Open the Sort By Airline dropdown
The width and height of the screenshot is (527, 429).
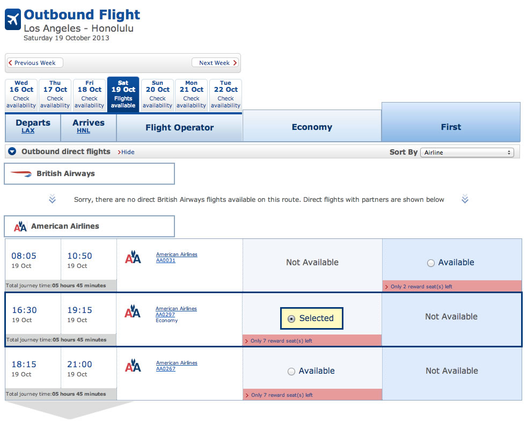[467, 152]
